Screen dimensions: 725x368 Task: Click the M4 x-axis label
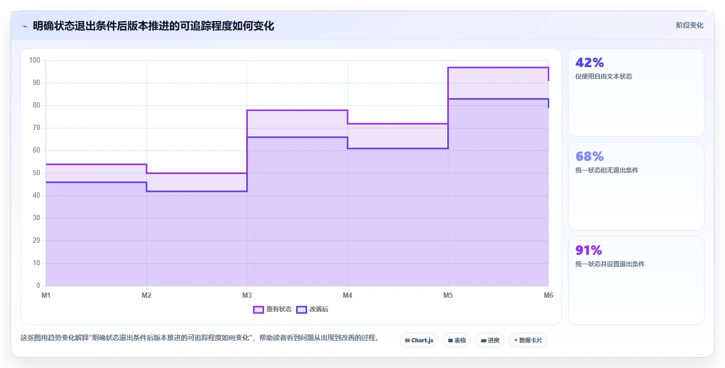348,296
